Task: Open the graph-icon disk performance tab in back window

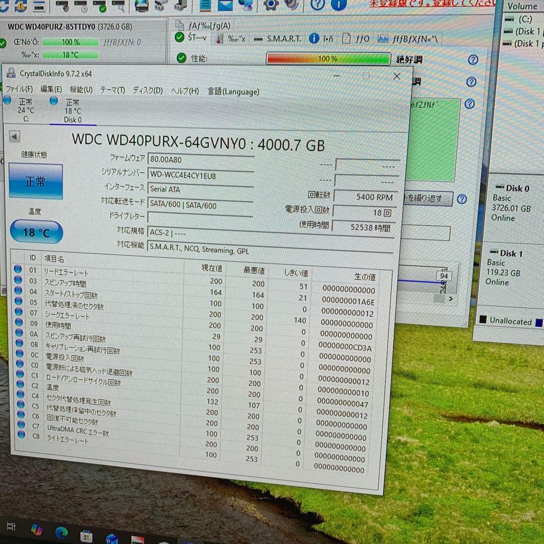Action: click(408, 39)
